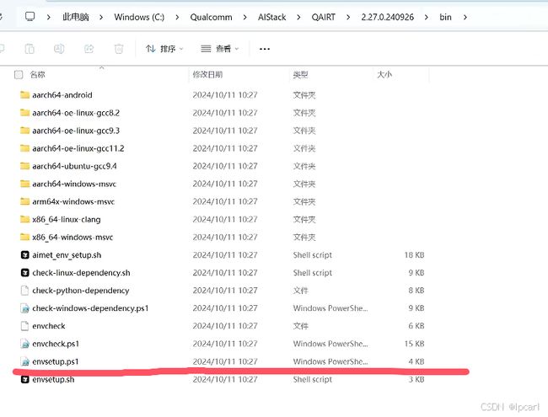Image resolution: width=548 pixels, height=417 pixels.
Task: Expand the chevron after AIStack
Action: 298,17
